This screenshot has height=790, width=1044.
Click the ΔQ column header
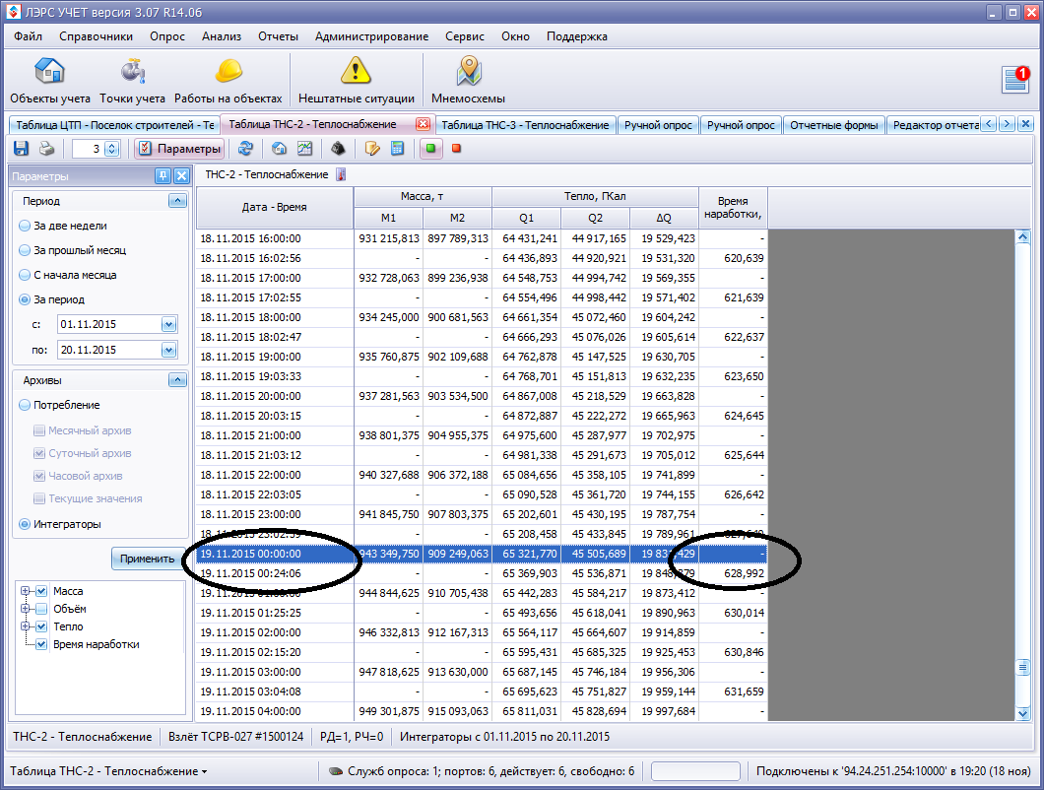click(x=664, y=218)
